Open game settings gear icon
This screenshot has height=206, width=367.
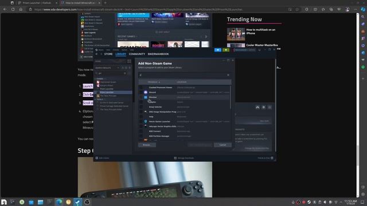(264, 107)
